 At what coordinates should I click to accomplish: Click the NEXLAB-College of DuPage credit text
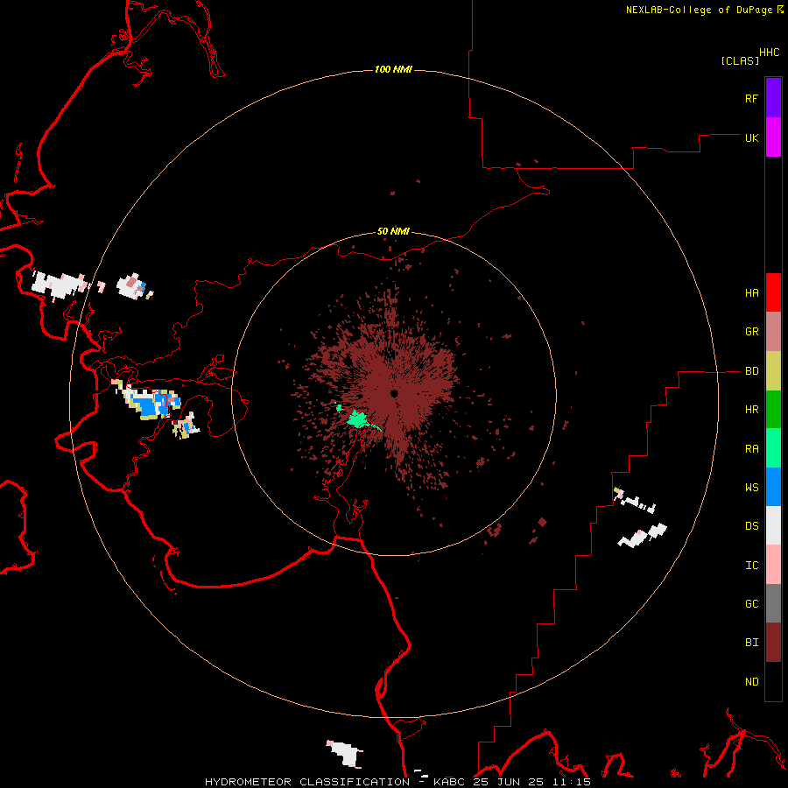coord(699,10)
